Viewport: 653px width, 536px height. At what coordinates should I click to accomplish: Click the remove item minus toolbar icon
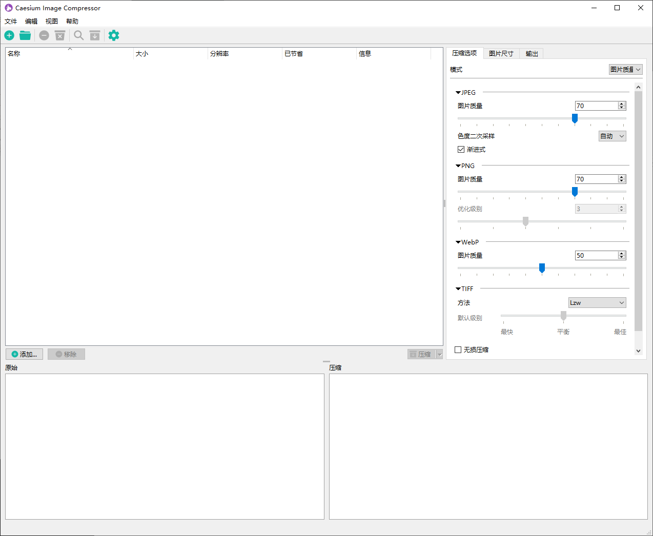44,35
